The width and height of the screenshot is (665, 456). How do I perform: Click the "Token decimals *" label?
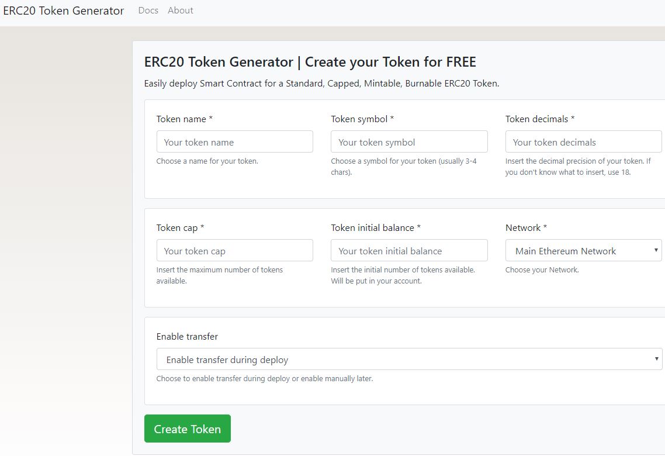coord(540,119)
